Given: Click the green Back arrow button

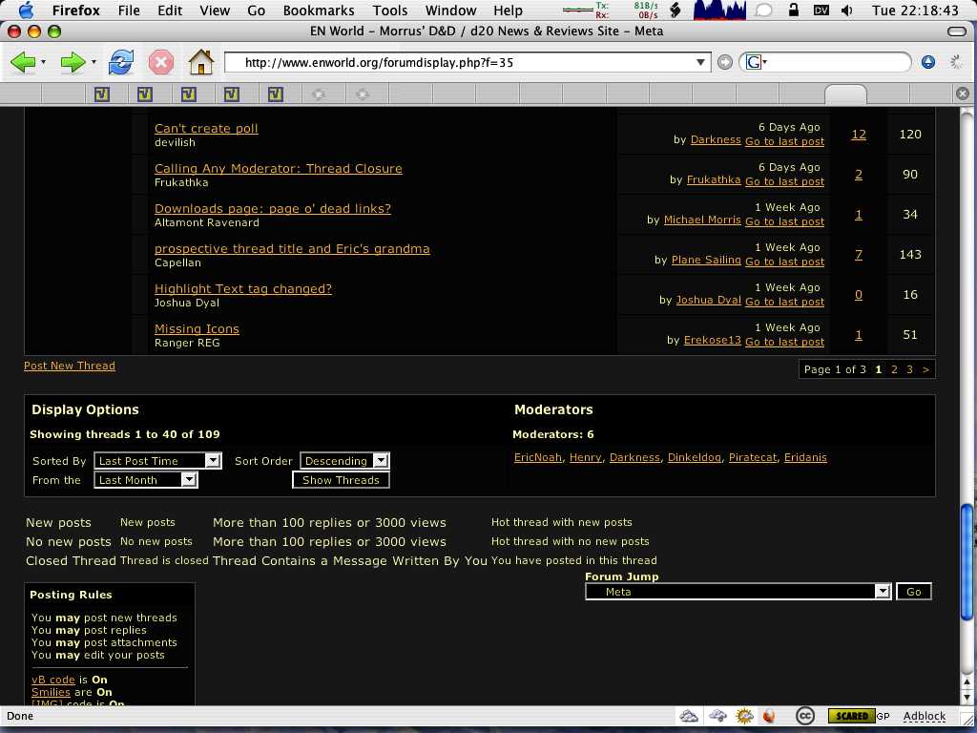Looking at the screenshot, I should click(x=23, y=63).
